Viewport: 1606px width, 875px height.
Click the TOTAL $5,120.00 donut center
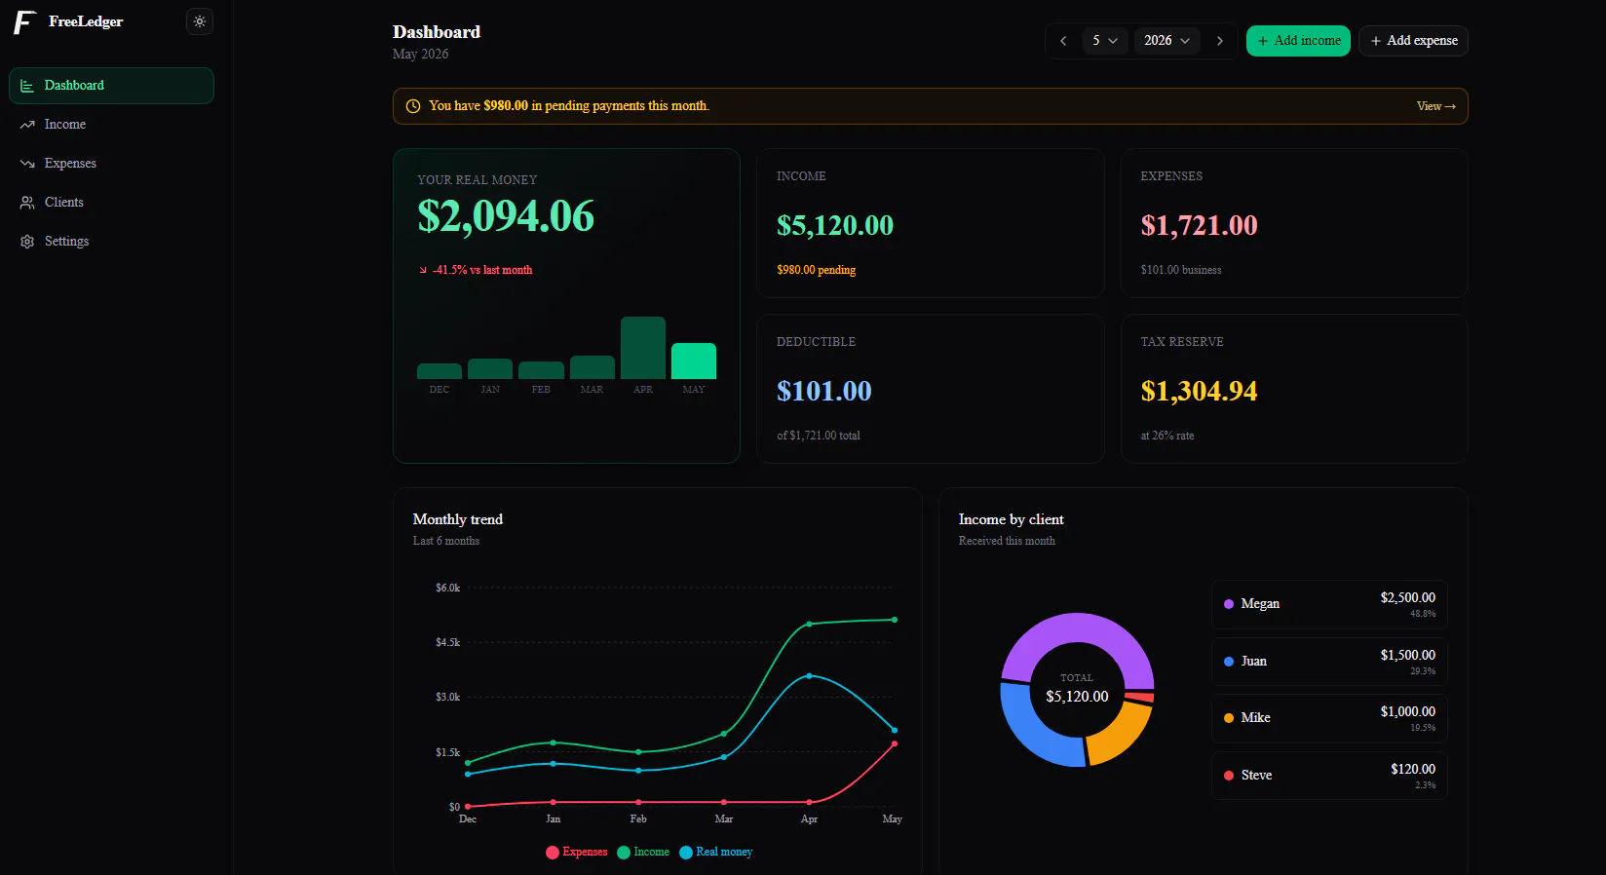(1077, 689)
